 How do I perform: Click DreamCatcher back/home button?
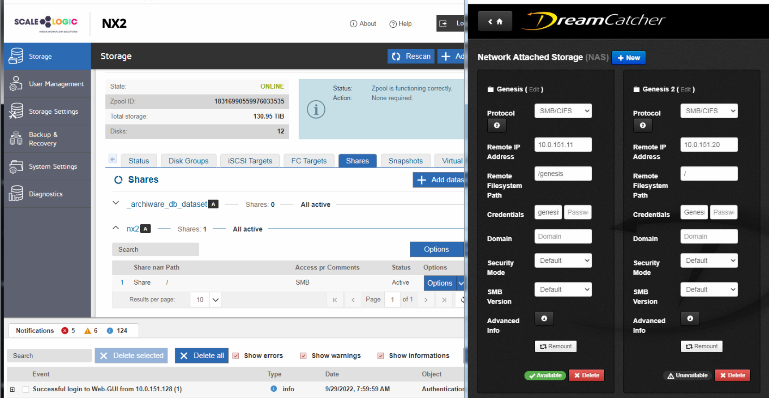[495, 21]
